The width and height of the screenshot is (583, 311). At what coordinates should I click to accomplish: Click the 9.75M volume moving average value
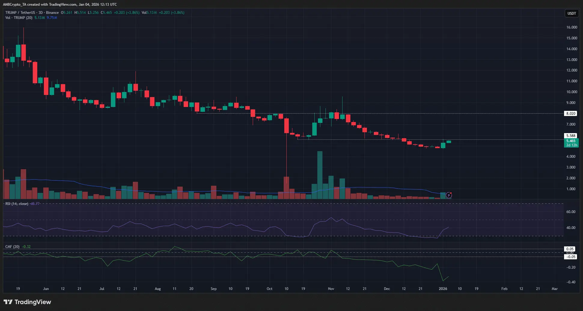51,18
